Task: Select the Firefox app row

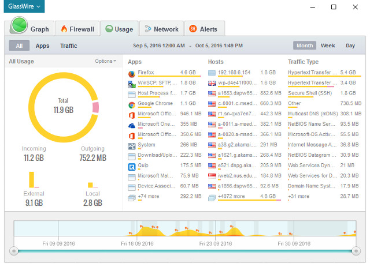Action: (x=165, y=73)
